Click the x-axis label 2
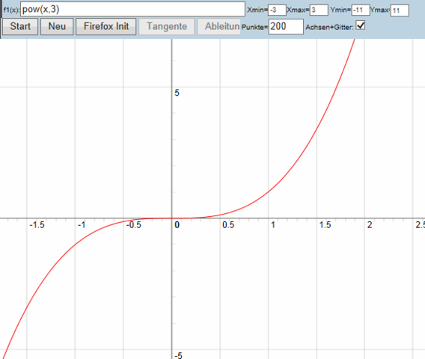This screenshot has width=425, height=359. coord(370,225)
